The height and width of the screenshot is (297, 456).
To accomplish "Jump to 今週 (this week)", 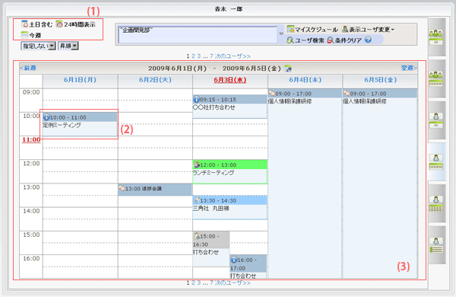I will [31, 35].
